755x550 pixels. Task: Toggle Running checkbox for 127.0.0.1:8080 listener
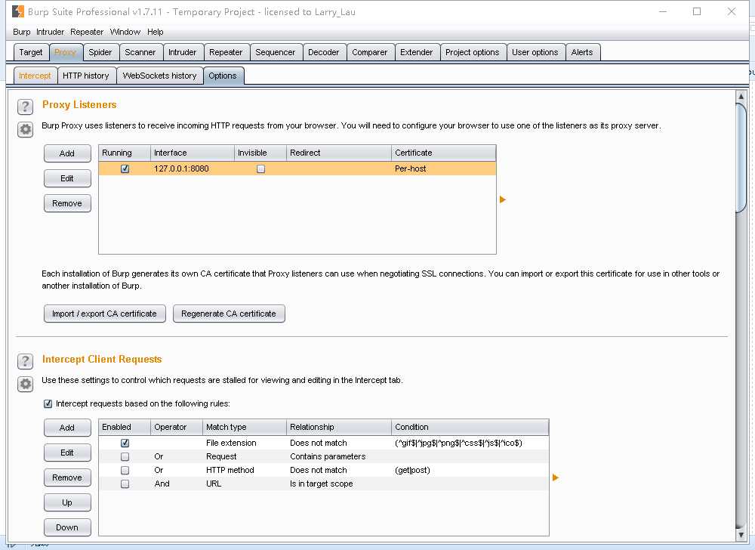click(125, 168)
